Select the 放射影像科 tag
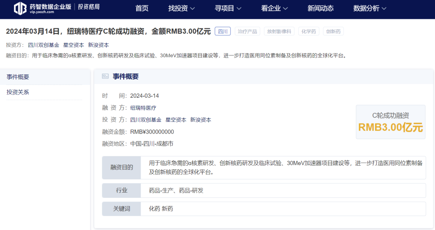Image resolution: width=435 pixels, height=230 pixels. click(279, 31)
